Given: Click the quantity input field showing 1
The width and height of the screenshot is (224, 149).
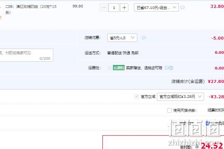Looking at the screenshot, I should pos(114,7).
